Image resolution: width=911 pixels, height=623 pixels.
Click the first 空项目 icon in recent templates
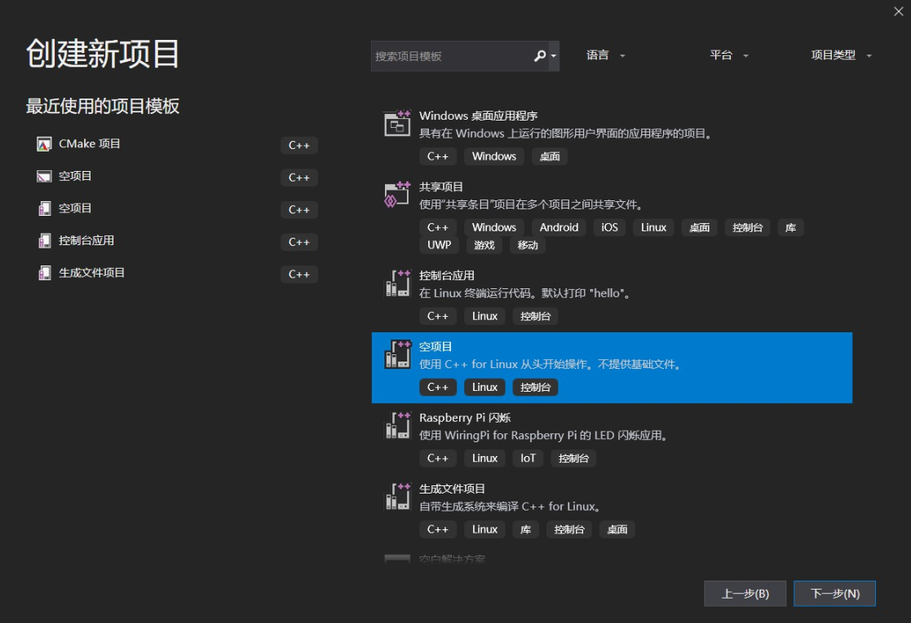44,177
